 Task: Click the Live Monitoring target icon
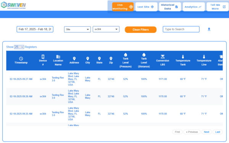click(x=131, y=7)
